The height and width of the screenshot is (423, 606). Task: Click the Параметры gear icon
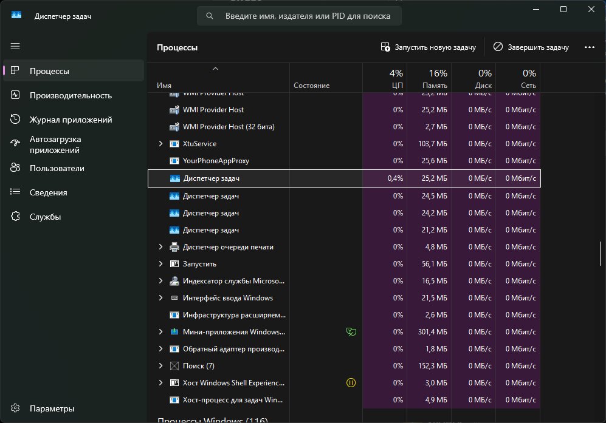16,408
